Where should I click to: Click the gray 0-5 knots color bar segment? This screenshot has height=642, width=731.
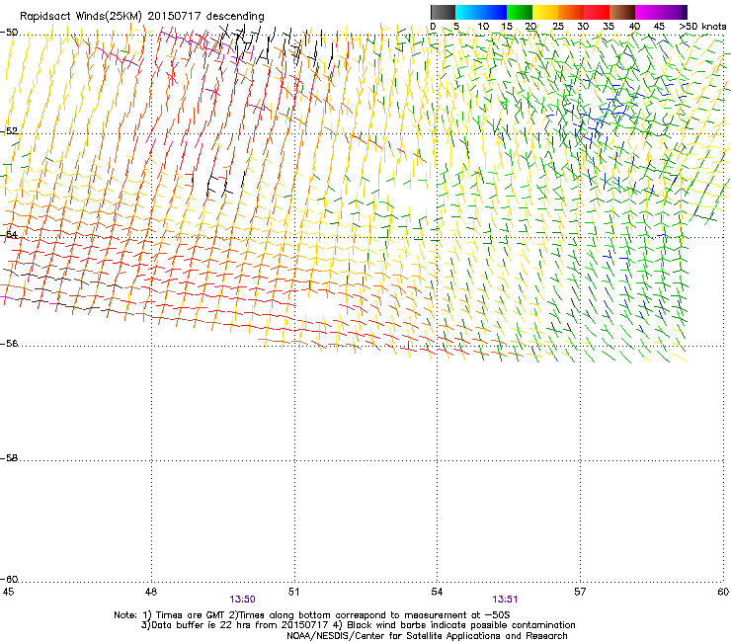click(x=443, y=12)
